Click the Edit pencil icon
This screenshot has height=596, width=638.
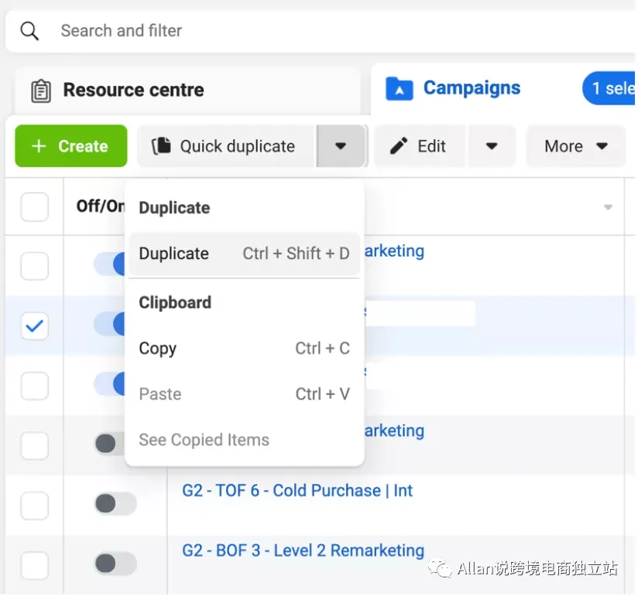point(399,146)
